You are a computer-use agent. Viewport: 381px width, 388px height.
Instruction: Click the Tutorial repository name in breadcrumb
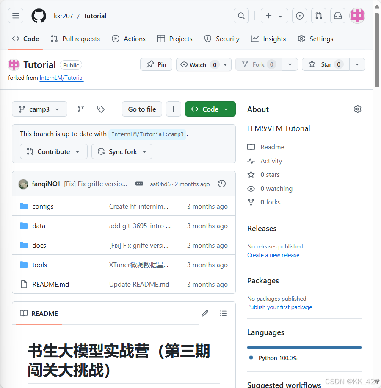pos(95,16)
